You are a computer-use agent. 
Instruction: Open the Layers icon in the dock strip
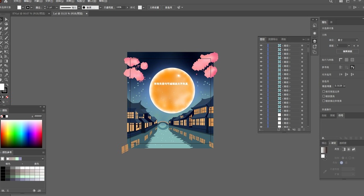tap(315, 41)
